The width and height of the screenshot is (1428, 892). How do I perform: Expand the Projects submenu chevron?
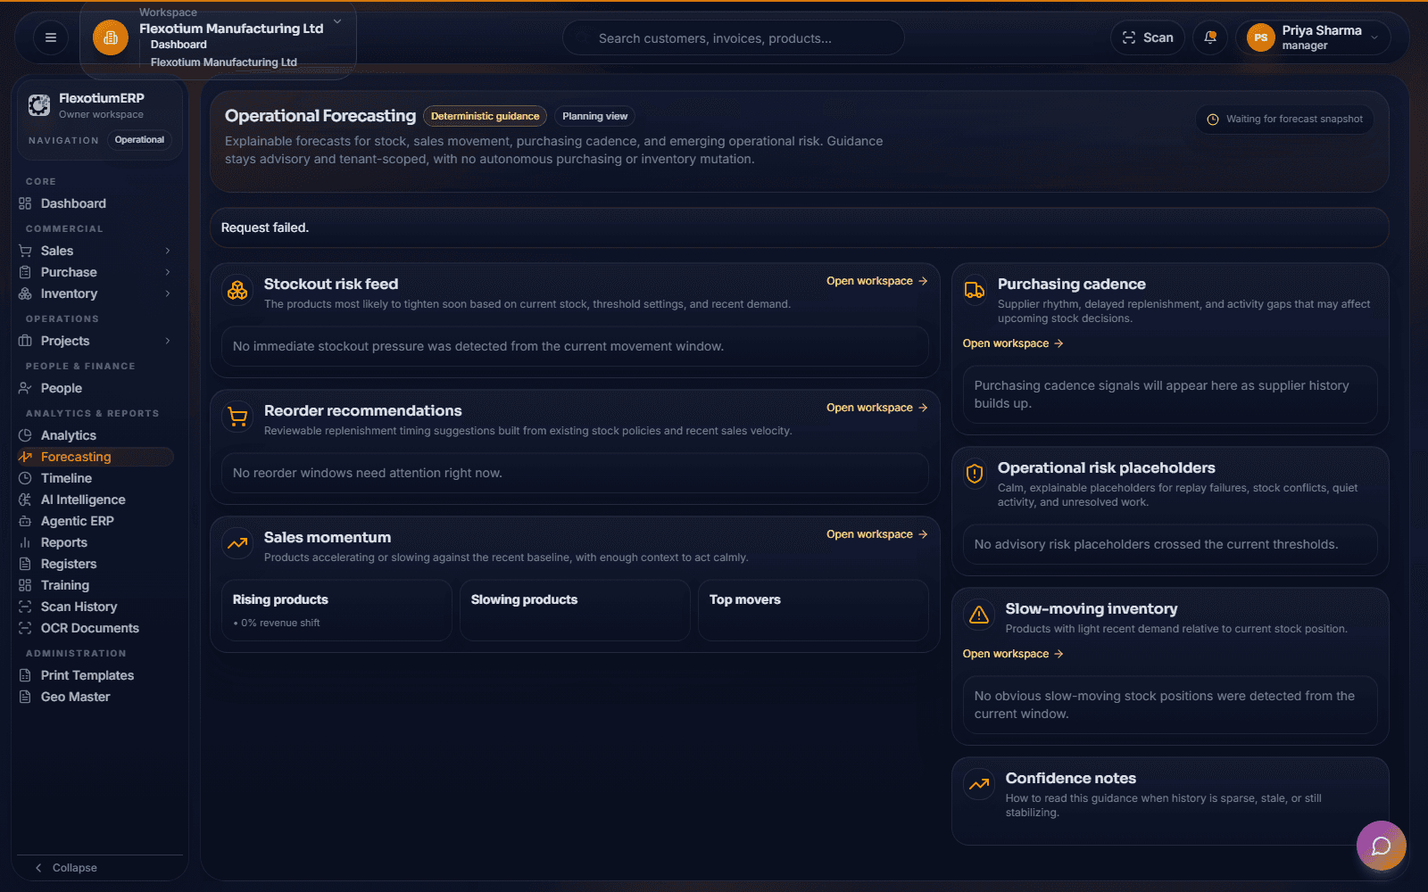coord(167,341)
